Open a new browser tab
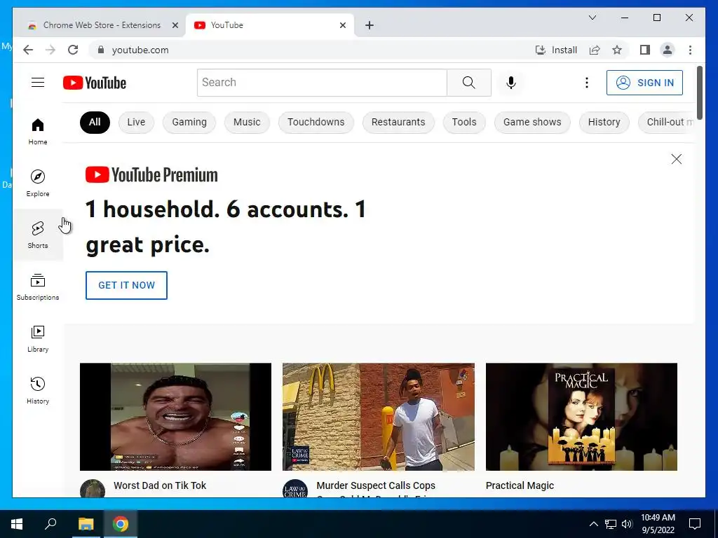718x538 pixels. 370,25
